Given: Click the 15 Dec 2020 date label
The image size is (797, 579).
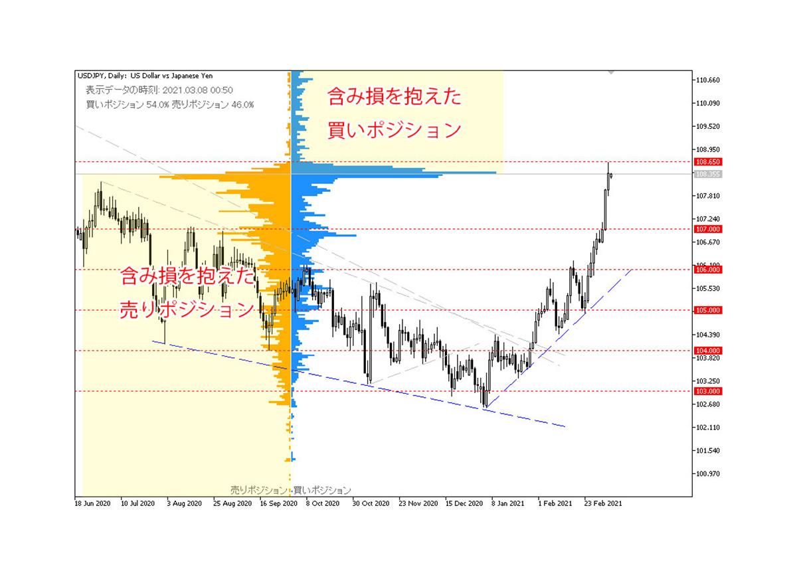Looking at the screenshot, I should tap(464, 504).
